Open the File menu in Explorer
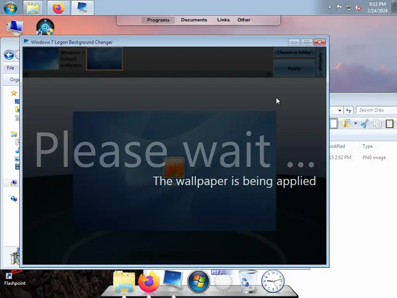 click(10, 68)
